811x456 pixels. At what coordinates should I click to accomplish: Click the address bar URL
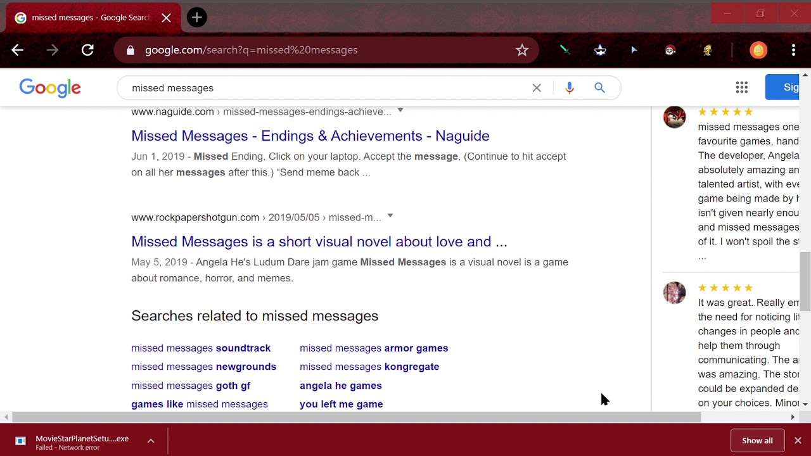point(252,50)
